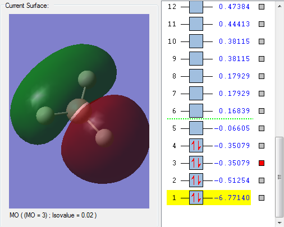284x227 pixels.
Task: Toggle the surface marker square for MO 4
Action: [x=262, y=146]
